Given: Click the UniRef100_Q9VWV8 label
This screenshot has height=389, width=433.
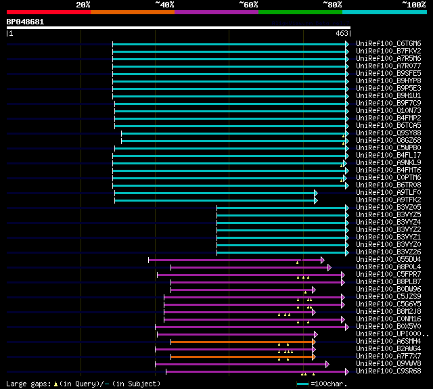Looking at the screenshot, I should (388, 364).
